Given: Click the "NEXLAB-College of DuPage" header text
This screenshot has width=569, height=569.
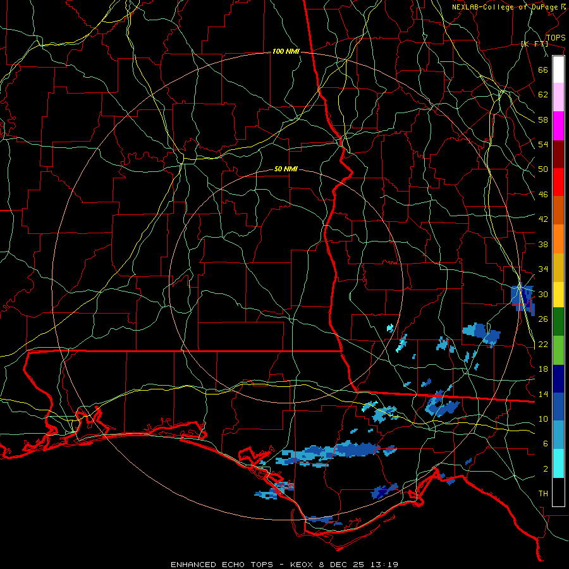Looking at the screenshot, I should point(505,7).
